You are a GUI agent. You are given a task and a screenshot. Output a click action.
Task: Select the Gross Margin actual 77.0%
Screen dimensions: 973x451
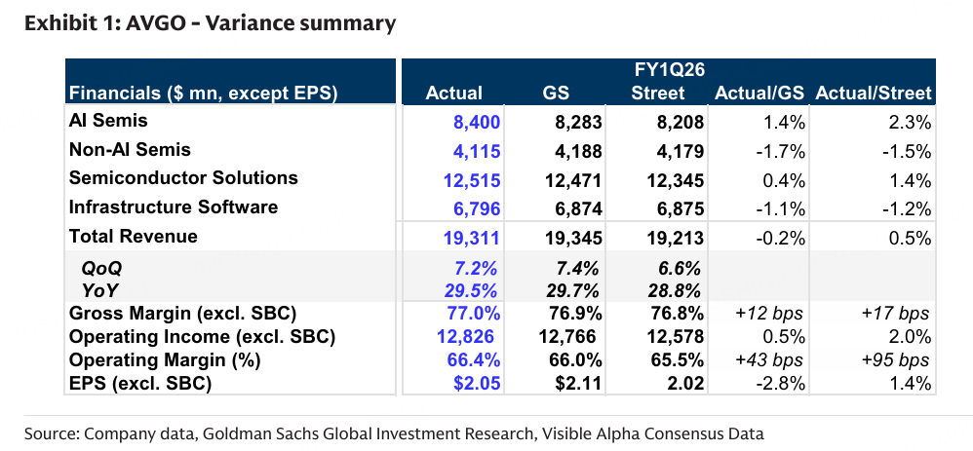coord(476,314)
